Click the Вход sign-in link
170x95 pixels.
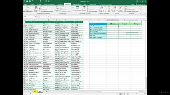pos(133,4)
